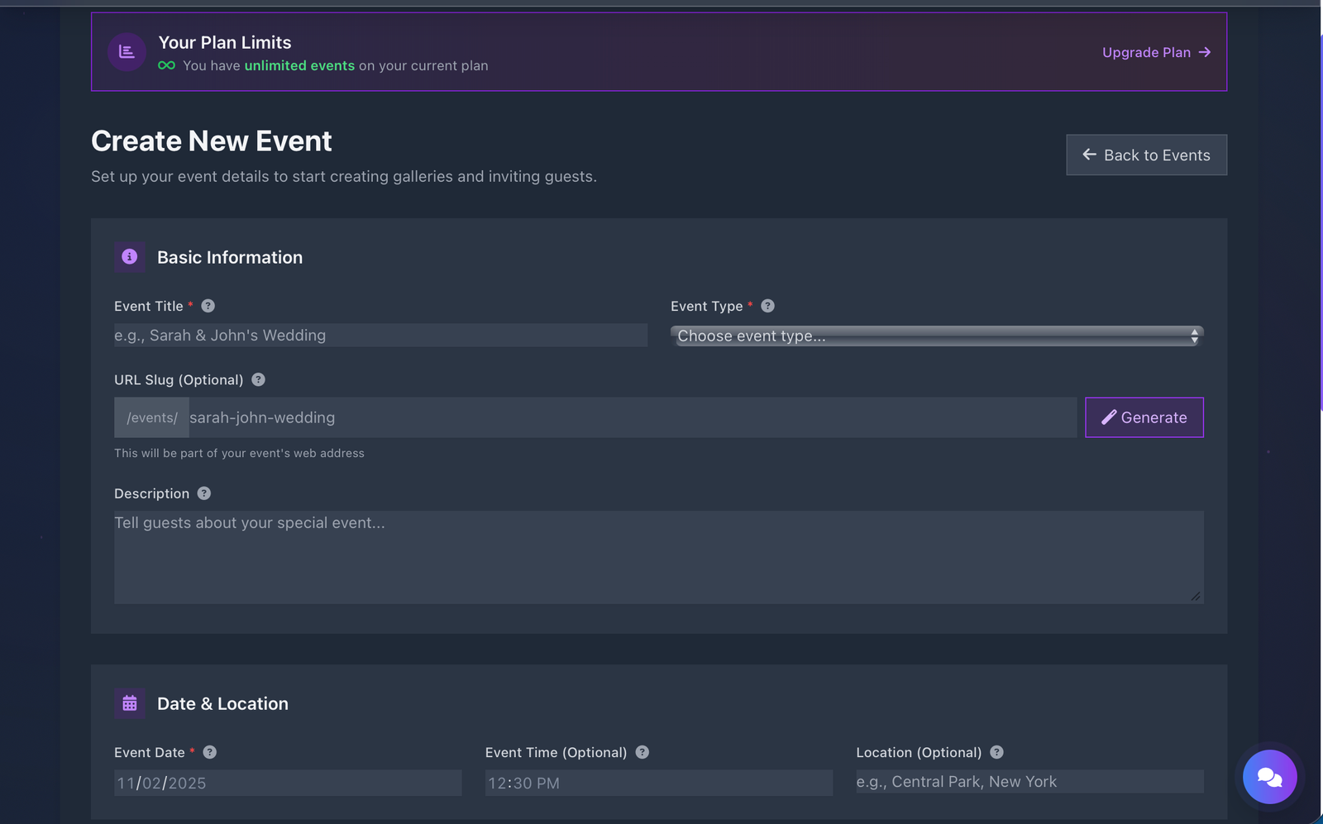Click the chart icon in Your Plan Limits banner
Image resolution: width=1323 pixels, height=824 pixels.
pyautogui.click(x=127, y=51)
